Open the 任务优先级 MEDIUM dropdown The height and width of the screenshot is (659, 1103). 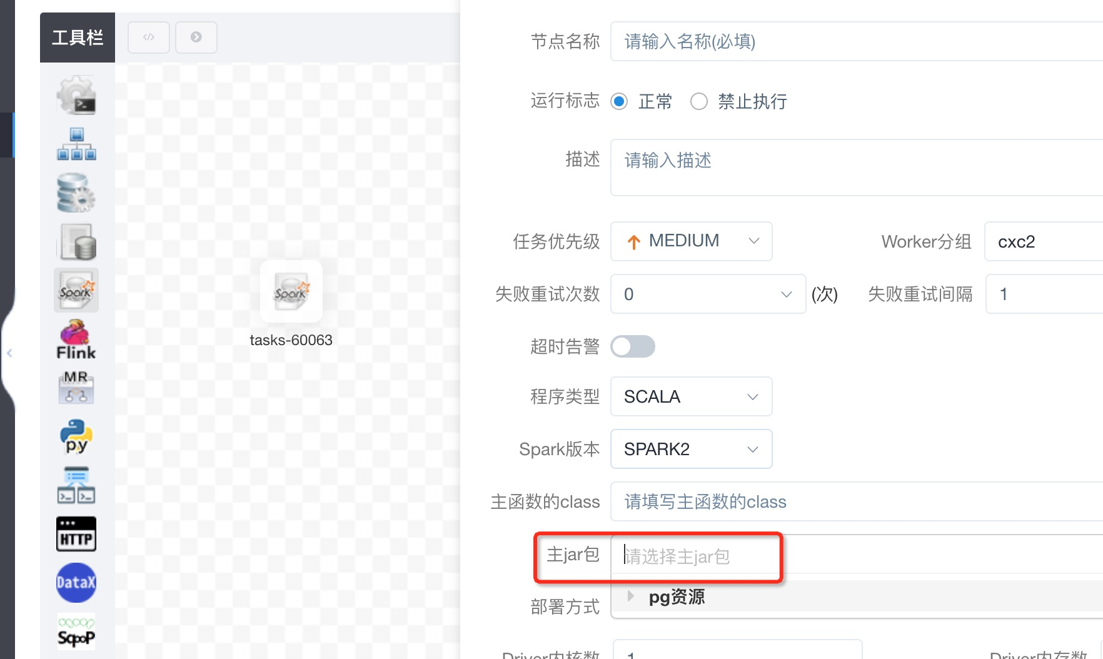692,241
